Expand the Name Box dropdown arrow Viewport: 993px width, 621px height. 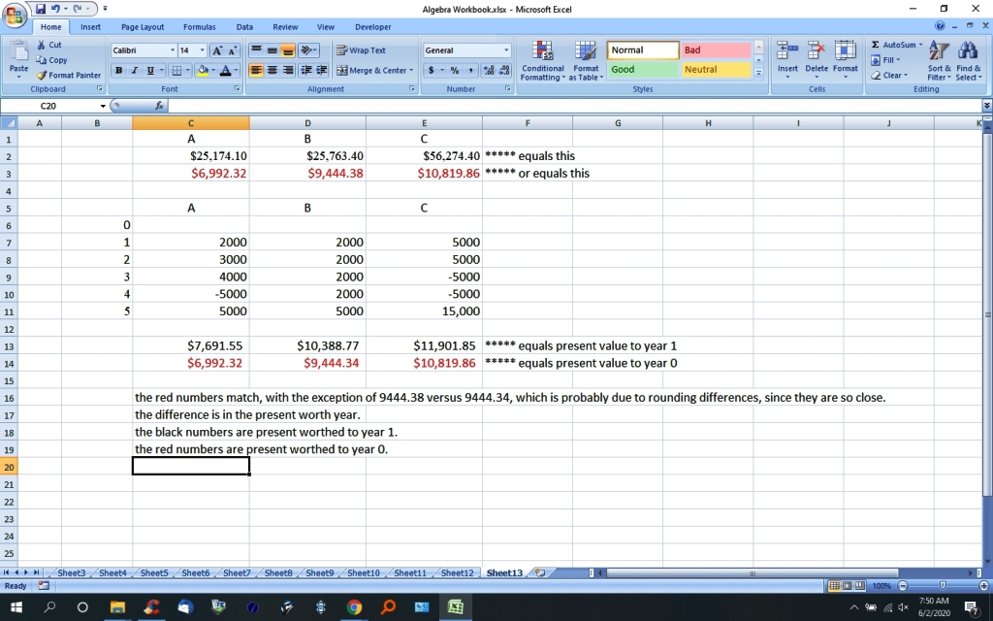click(103, 106)
